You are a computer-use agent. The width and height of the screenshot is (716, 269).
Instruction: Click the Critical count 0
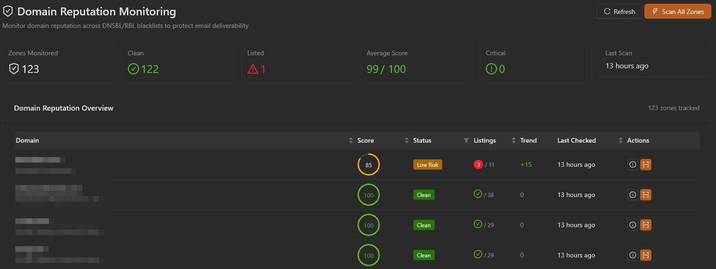coord(502,69)
